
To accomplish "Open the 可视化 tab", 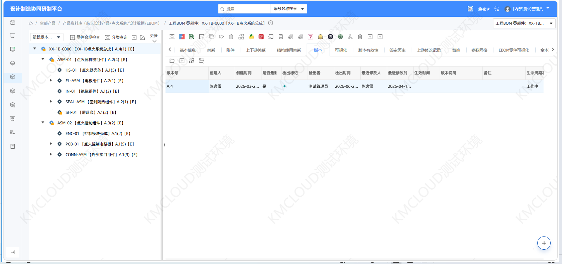I will click(x=341, y=50).
